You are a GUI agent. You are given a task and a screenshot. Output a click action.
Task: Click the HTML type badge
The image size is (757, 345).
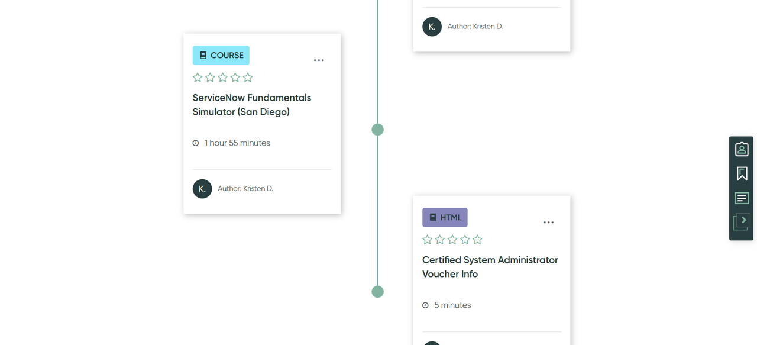point(445,217)
